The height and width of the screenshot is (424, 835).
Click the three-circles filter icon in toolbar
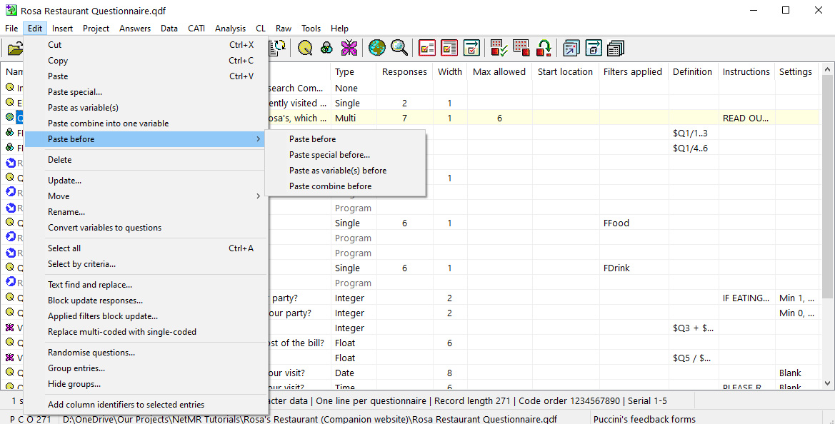click(326, 48)
